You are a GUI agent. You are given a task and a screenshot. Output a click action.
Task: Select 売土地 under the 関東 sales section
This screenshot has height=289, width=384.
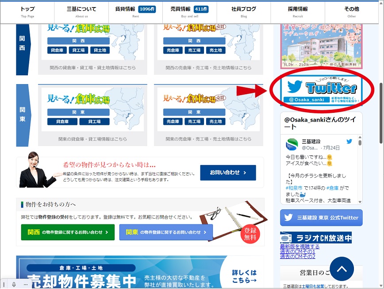tap(215, 122)
